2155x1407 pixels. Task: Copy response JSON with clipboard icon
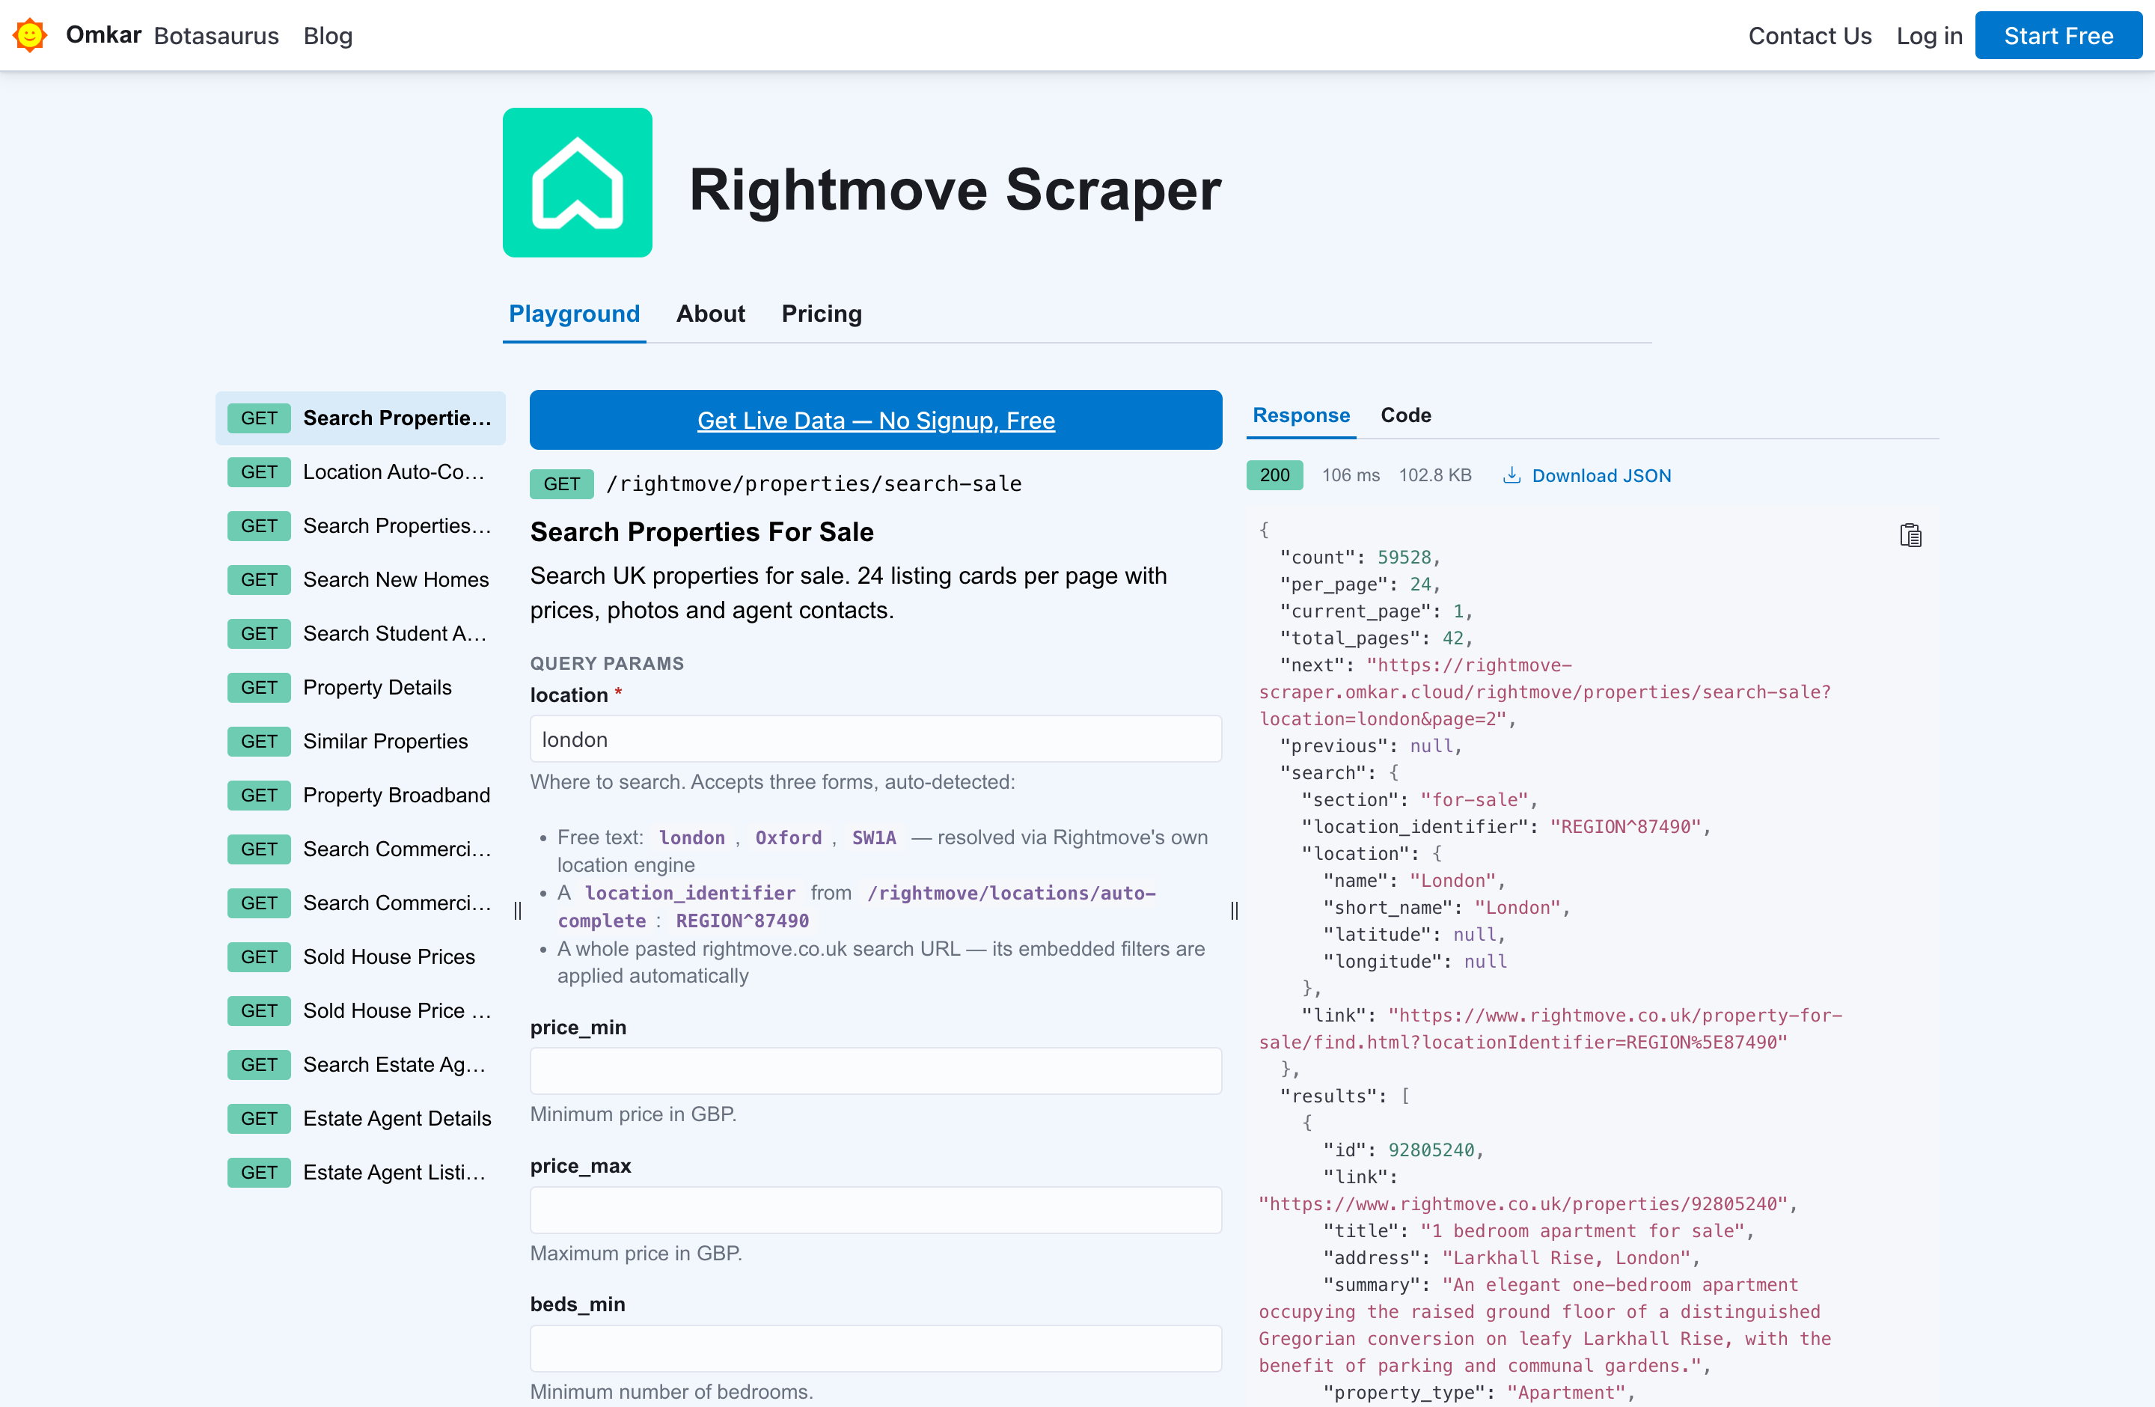point(1910,535)
